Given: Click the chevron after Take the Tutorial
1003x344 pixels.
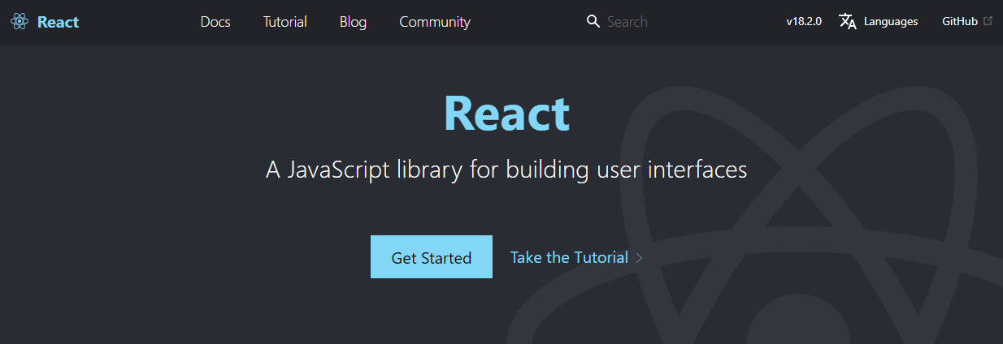Looking at the screenshot, I should [640, 258].
